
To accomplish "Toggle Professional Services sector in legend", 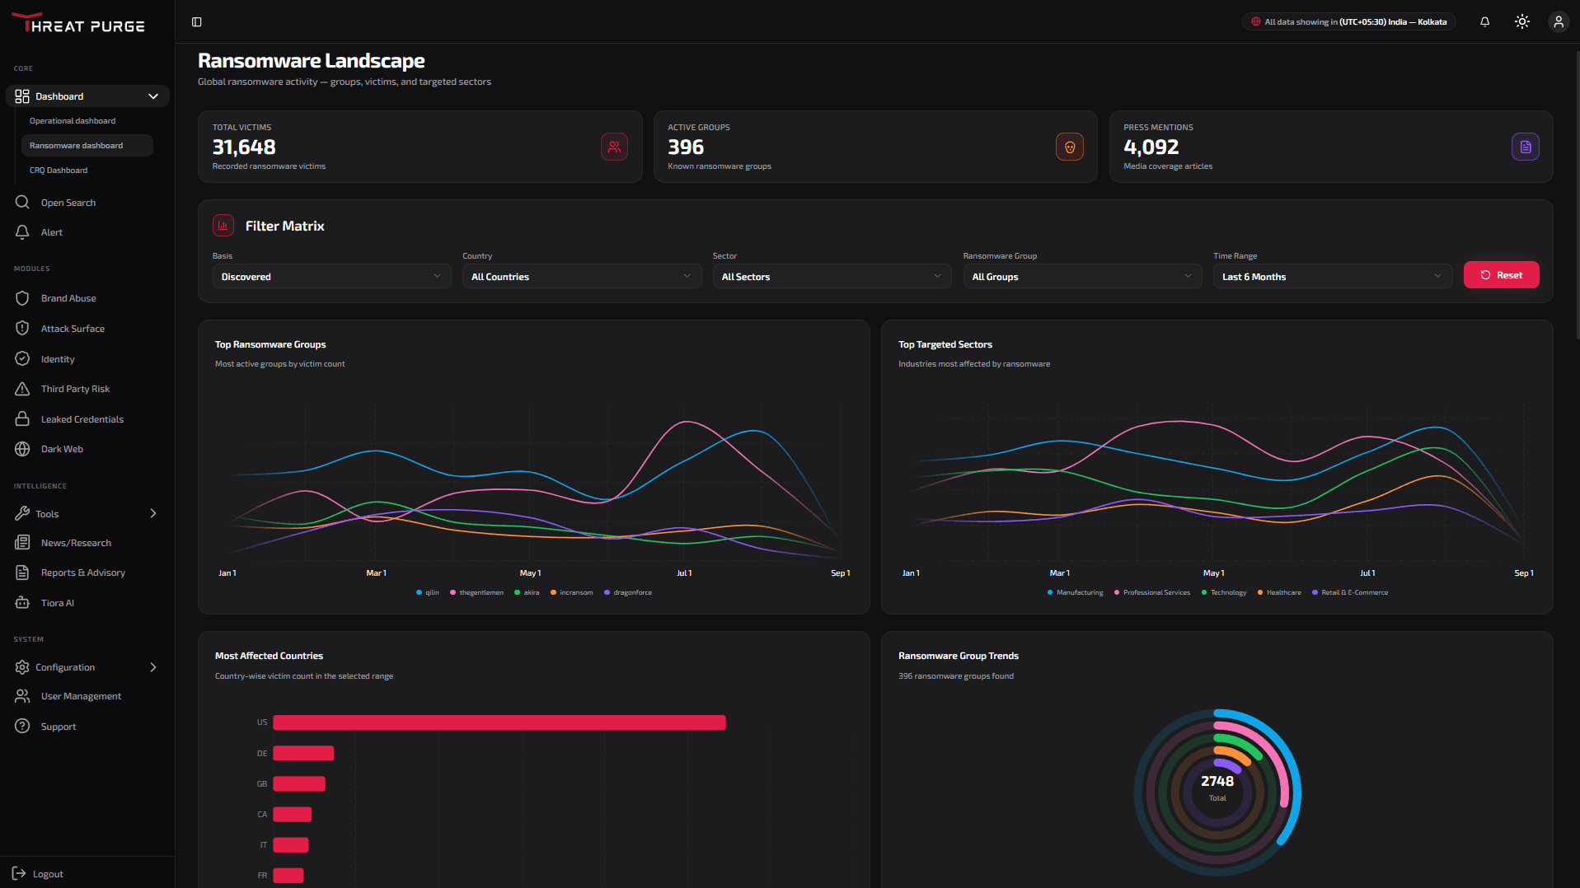I will pos(1152,592).
